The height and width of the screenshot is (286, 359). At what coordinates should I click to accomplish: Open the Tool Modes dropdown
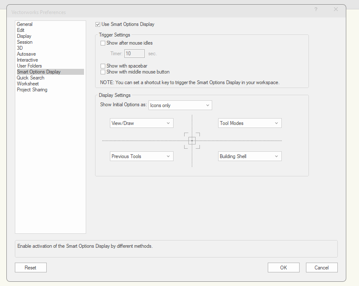click(250, 123)
